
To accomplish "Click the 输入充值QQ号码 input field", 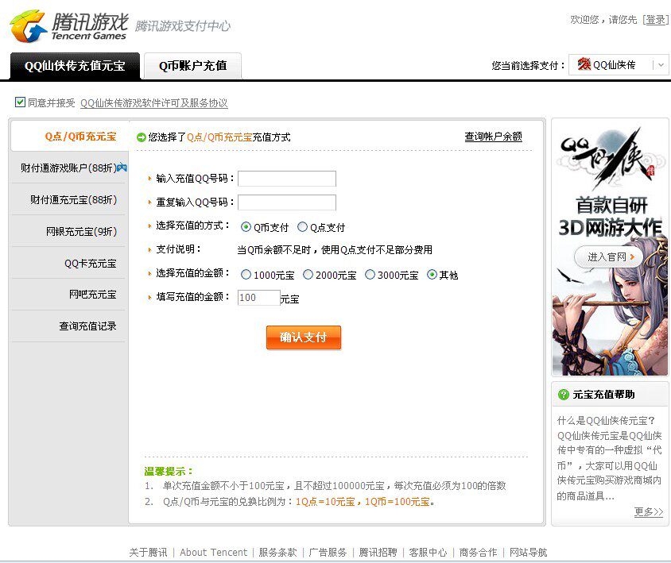I will coord(287,179).
